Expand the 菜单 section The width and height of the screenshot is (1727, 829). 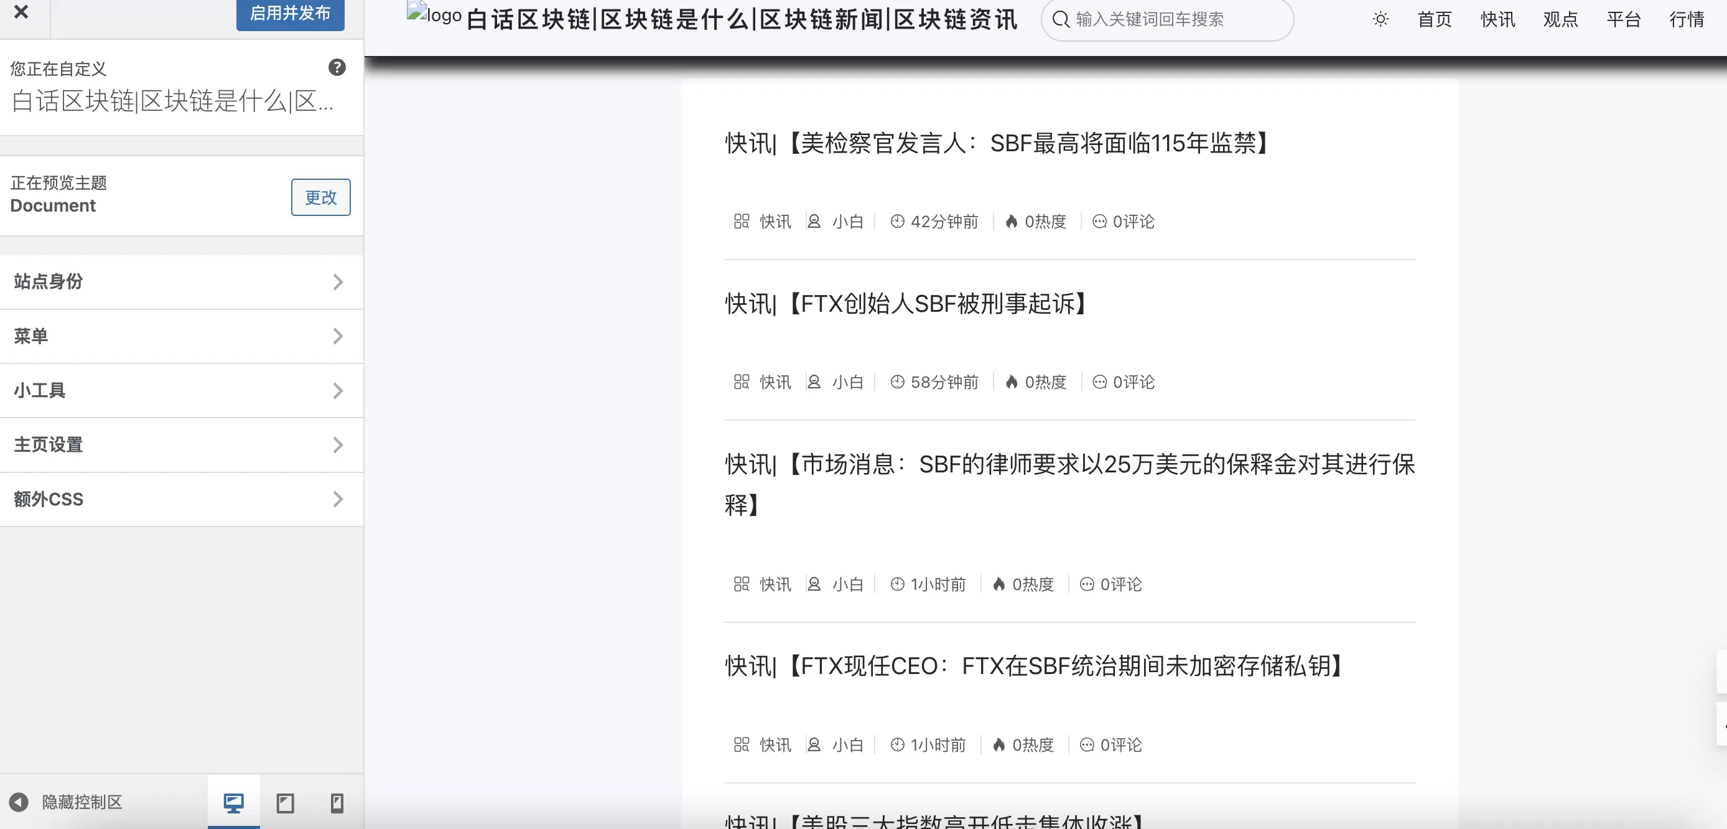pyautogui.click(x=182, y=336)
